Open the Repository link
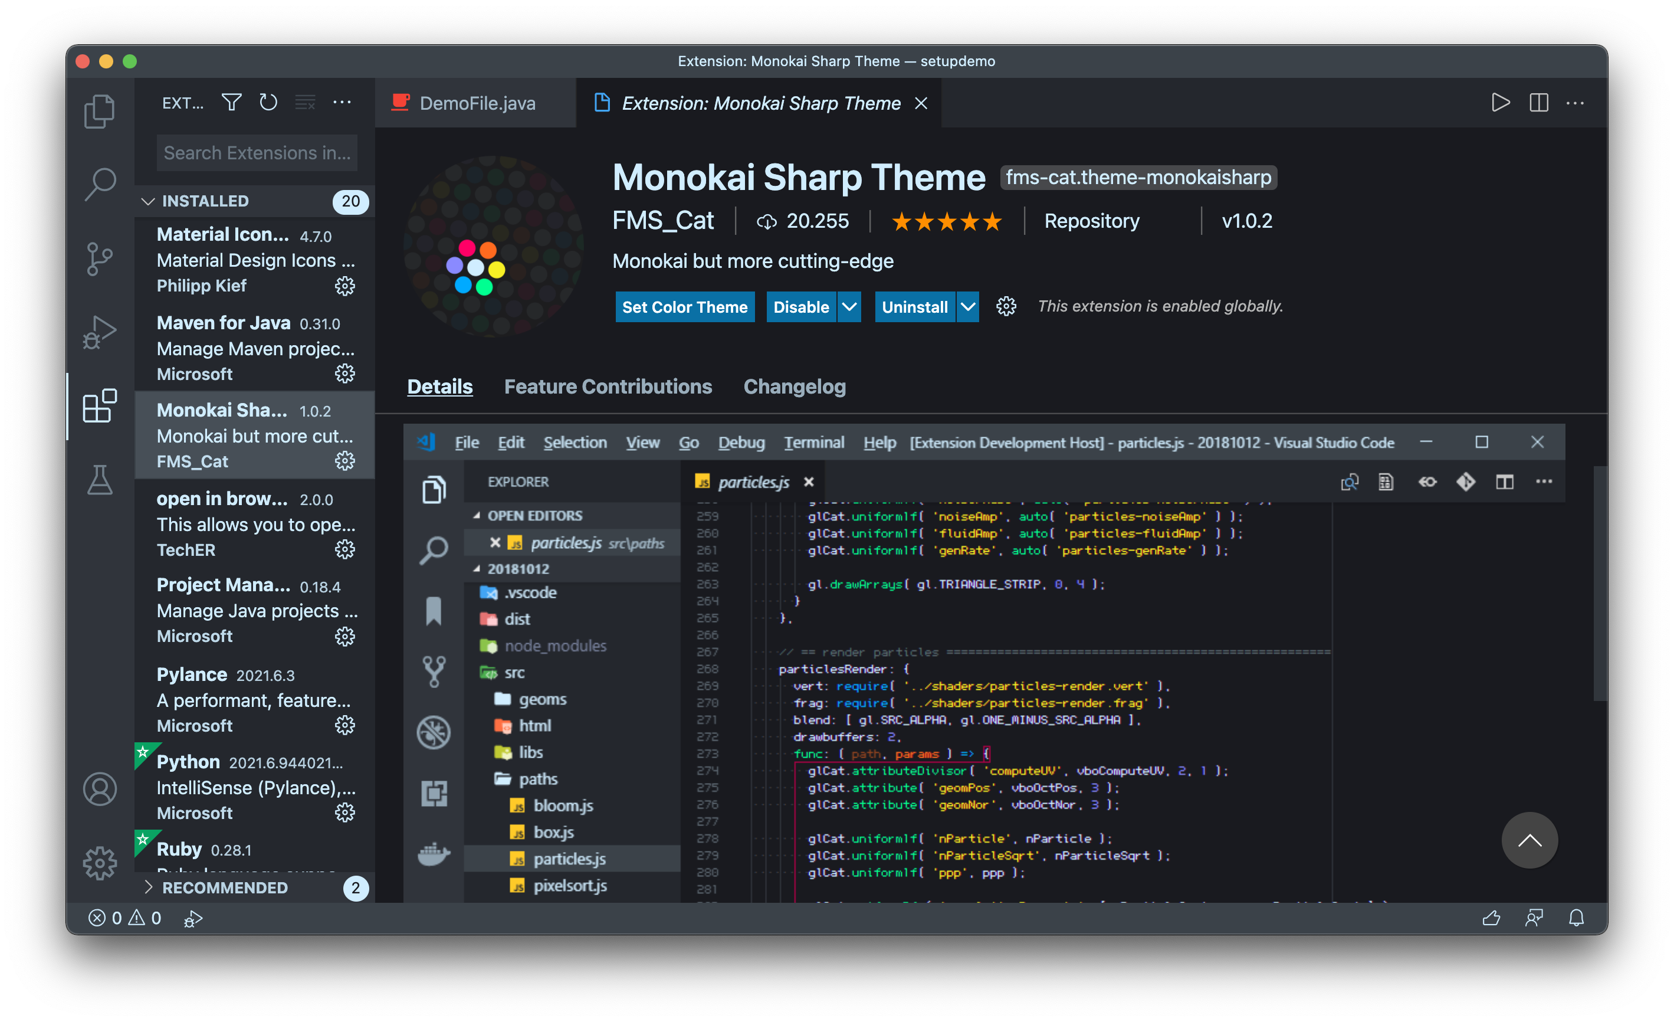The image size is (1674, 1022). [x=1092, y=221]
